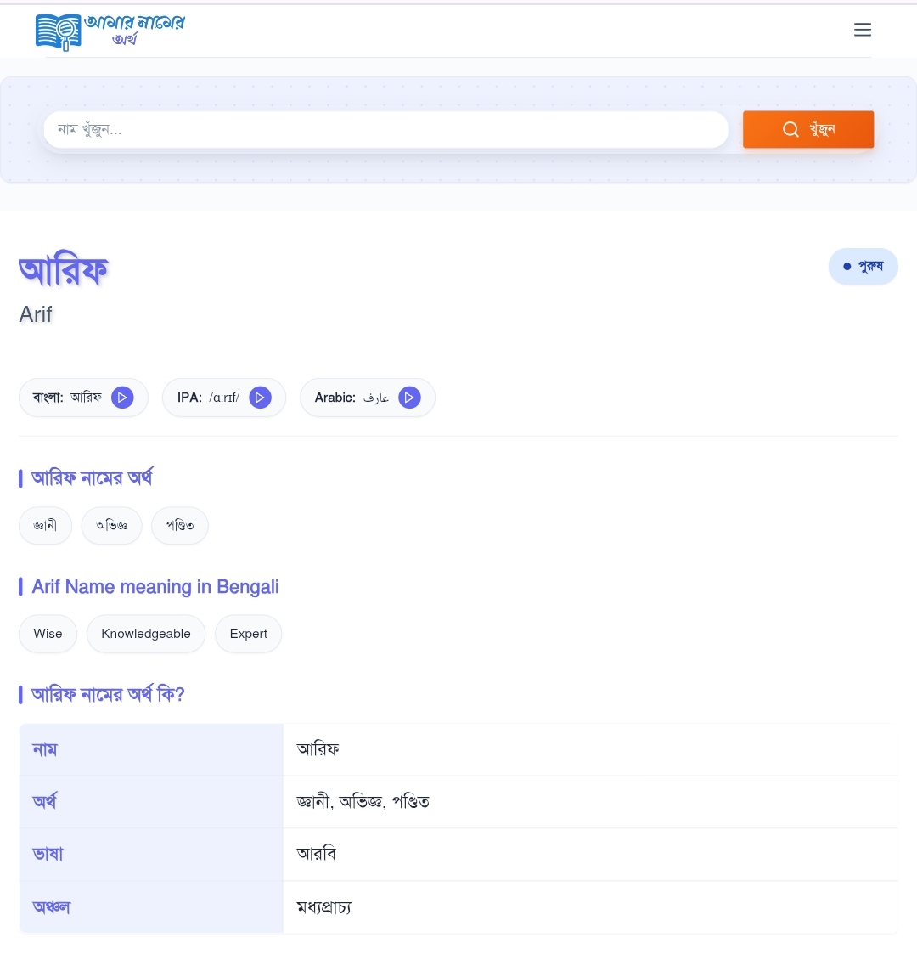This screenshot has width=917, height=960.
Task: Open the hamburger menu icon
Action: 862,31
